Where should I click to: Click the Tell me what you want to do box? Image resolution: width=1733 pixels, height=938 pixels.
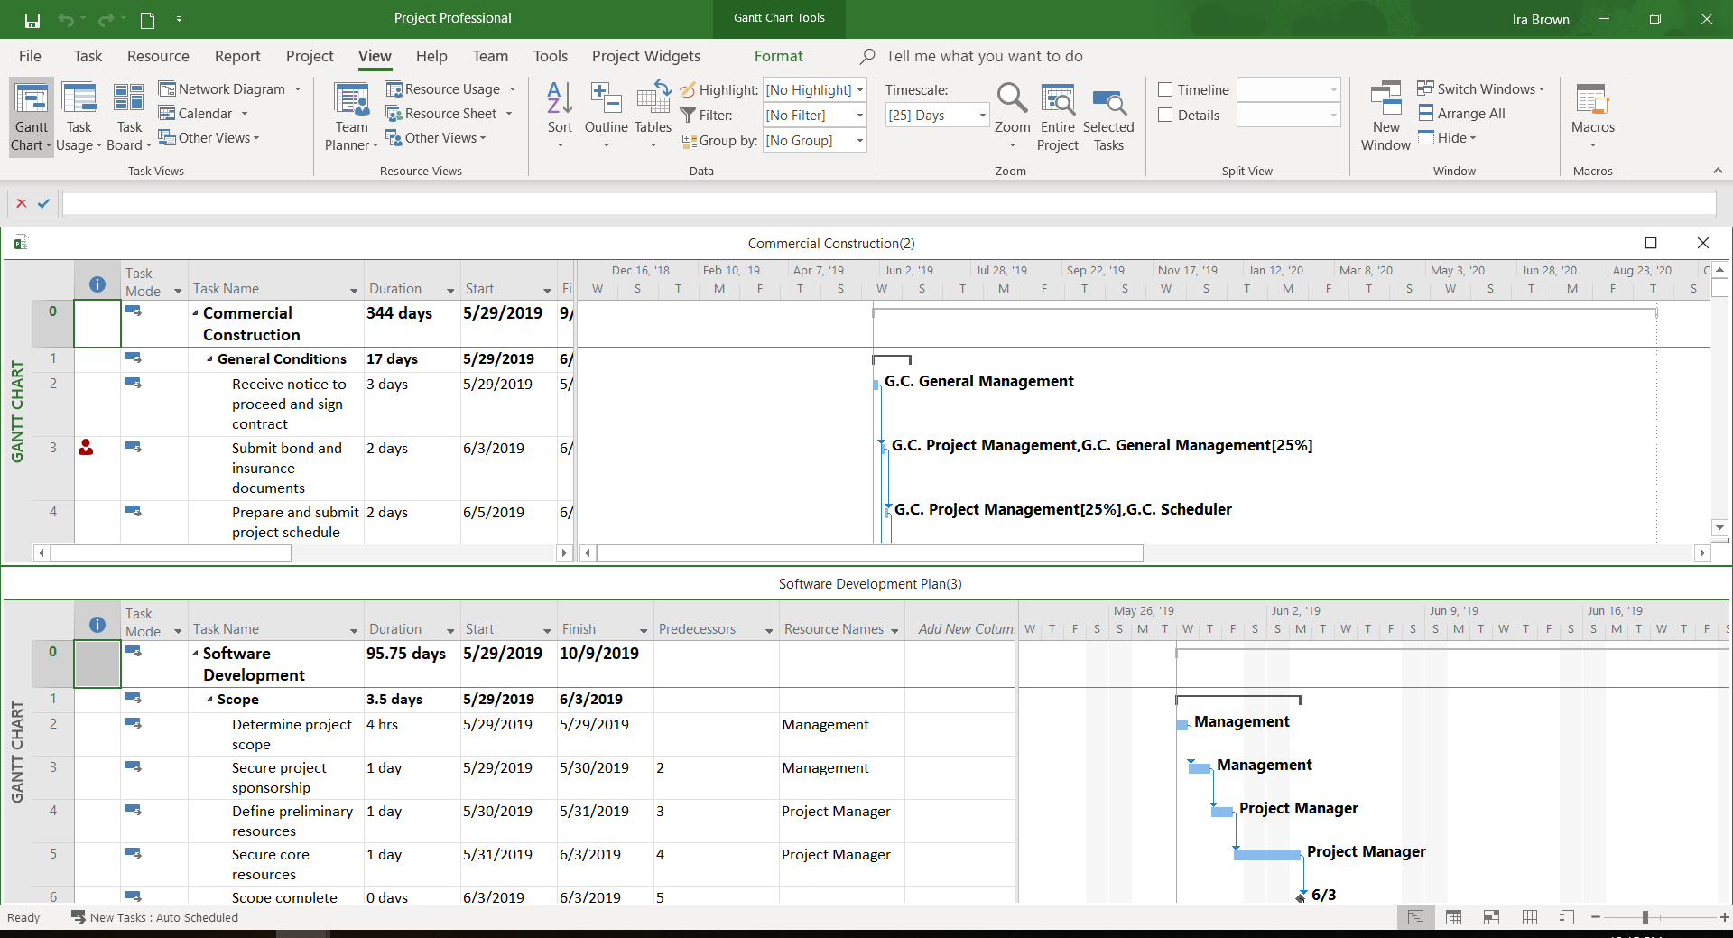tap(984, 56)
